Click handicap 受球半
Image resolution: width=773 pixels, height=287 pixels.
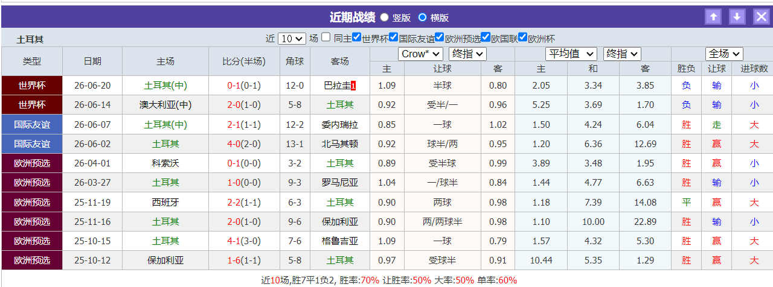(443, 260)
